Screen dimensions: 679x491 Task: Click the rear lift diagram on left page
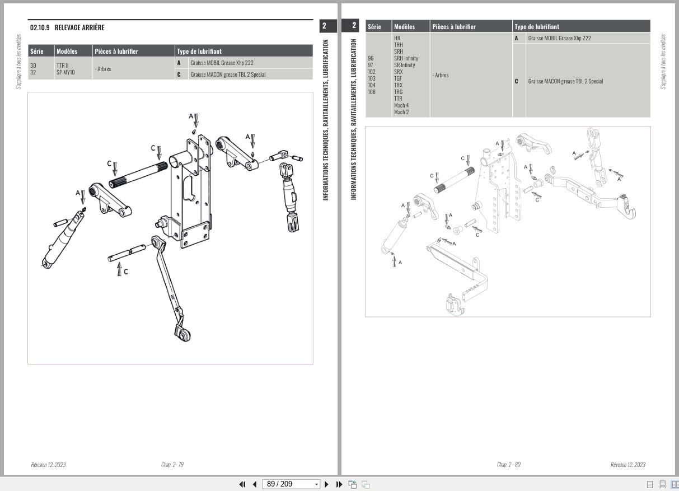coord(170,228)
